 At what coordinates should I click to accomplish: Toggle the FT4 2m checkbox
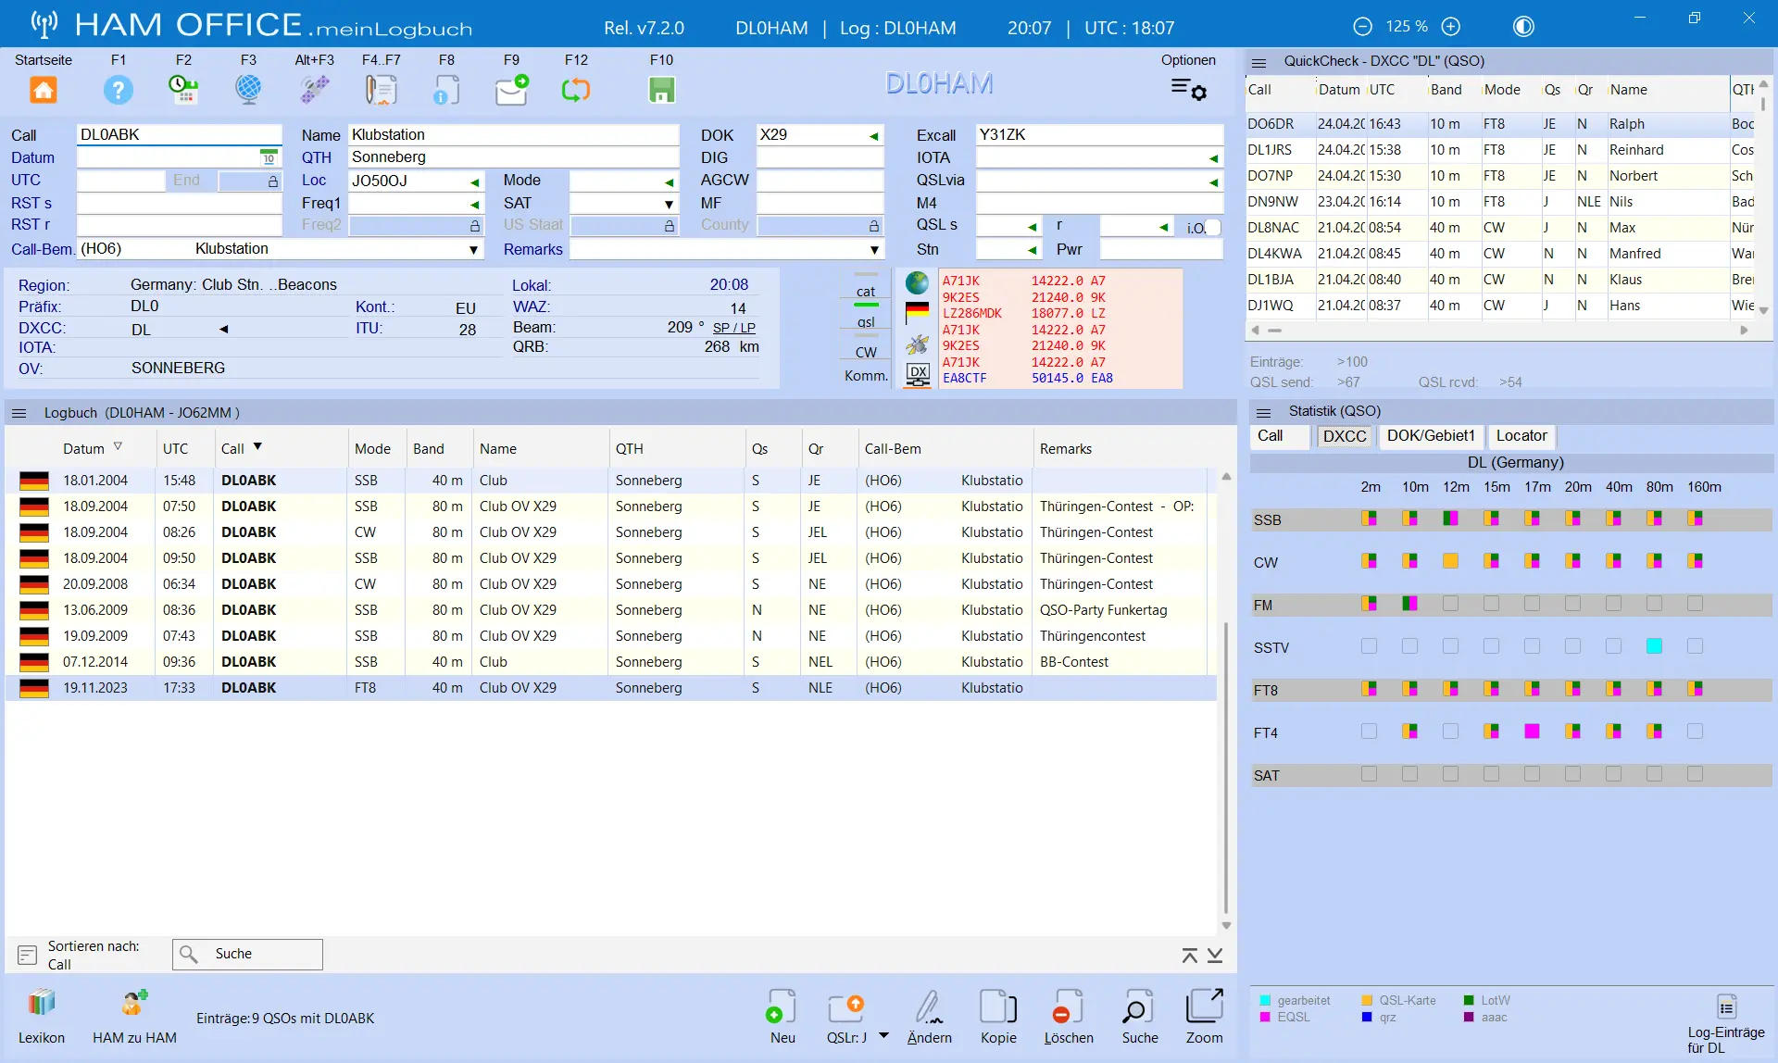click(x=1369, y=732)
